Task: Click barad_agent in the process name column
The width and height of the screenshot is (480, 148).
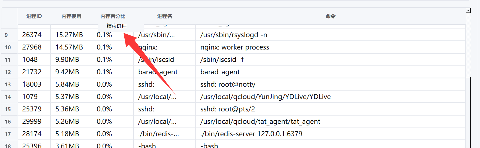Action: pos(164,72)
